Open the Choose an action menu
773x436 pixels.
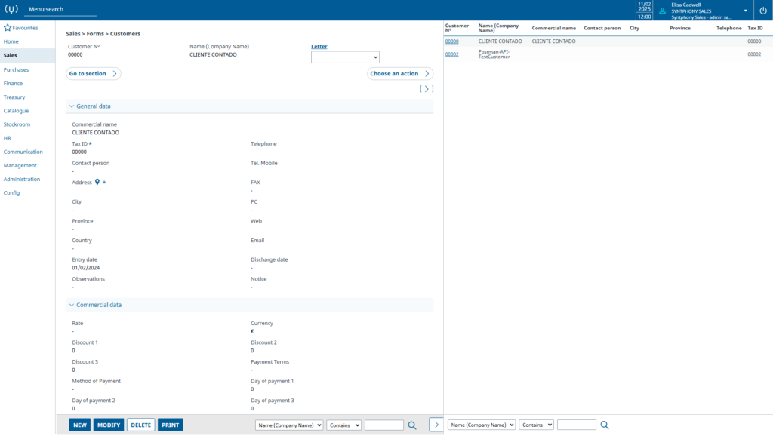400,73
